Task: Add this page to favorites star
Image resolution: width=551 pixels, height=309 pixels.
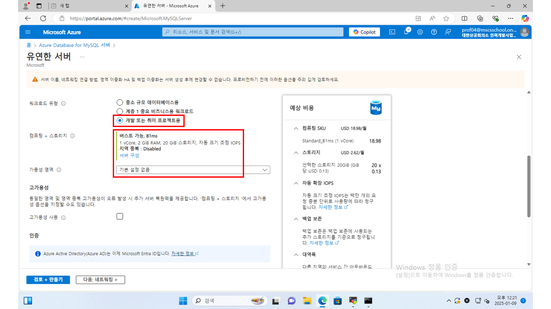Action: [446, 18]
